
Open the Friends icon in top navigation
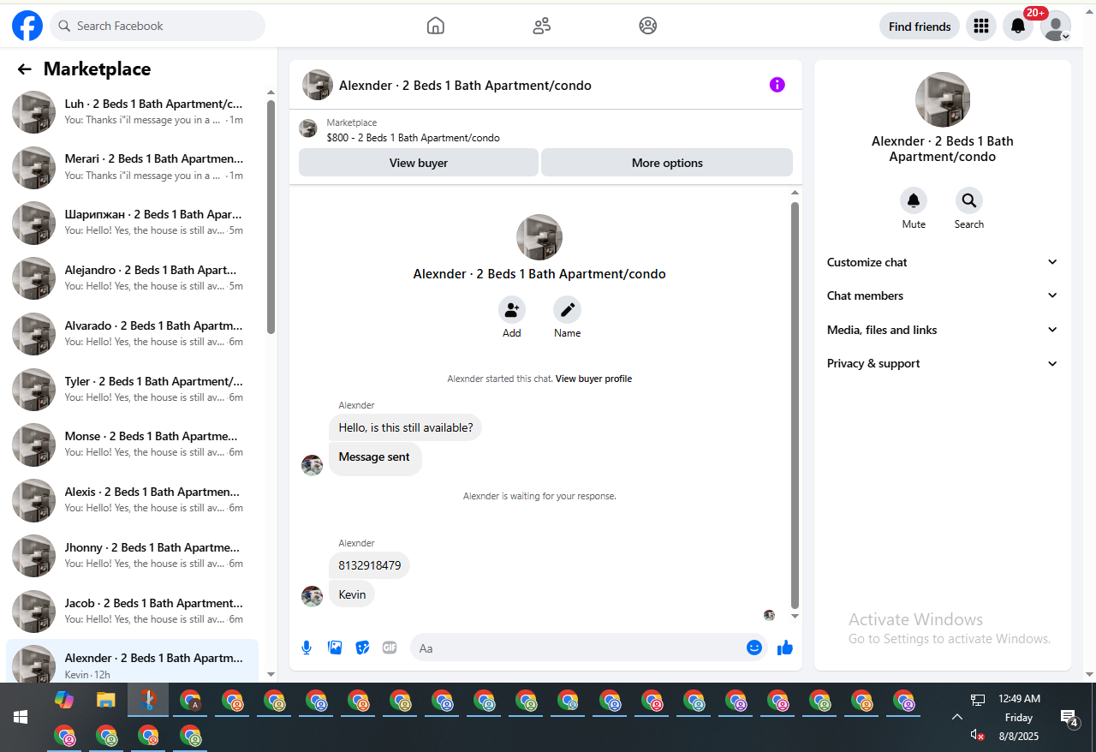[x=542, y=26]
